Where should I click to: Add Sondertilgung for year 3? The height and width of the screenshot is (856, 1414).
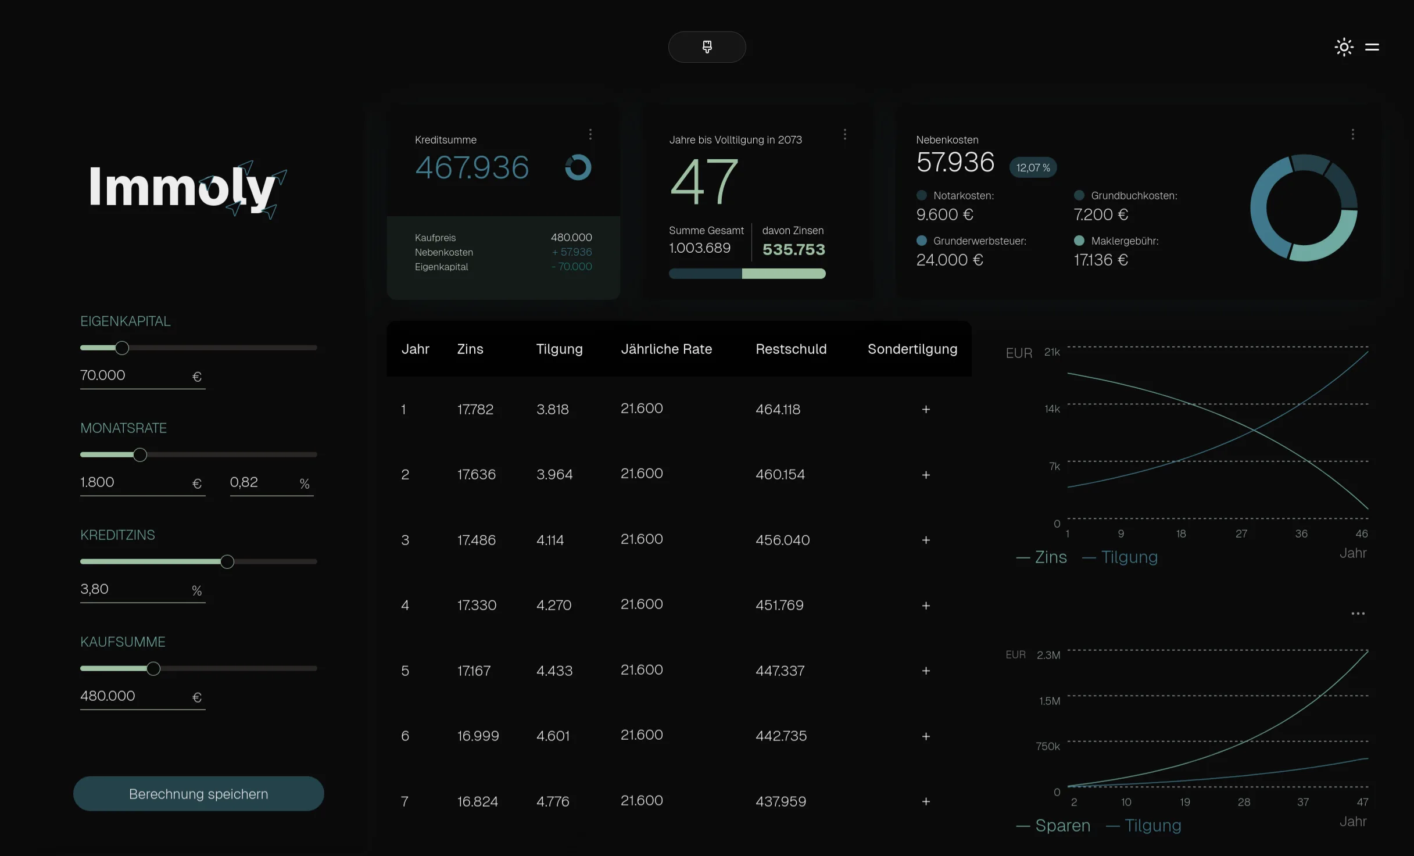coord(926,540)
